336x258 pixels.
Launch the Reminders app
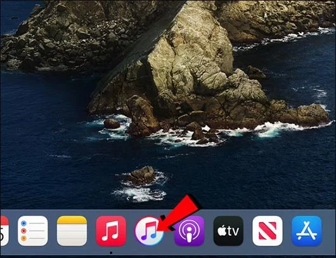click(x=33, y=231)
